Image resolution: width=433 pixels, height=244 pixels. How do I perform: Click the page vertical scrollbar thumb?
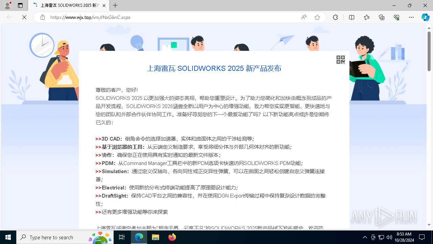tap(429, 51)
